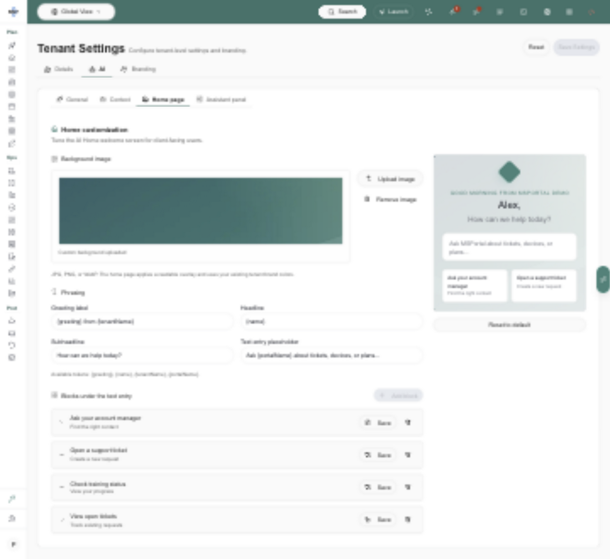The width and height of the screenshot is (610, 559).
Task: Click Reset button near Save Settings
Action: [x=536, y=47]
